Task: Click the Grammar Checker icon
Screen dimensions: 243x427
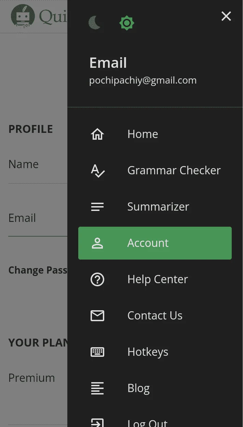Action: tap(97, 171)
